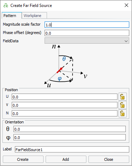Select the U position input field
132x166 pixels.
65,97
